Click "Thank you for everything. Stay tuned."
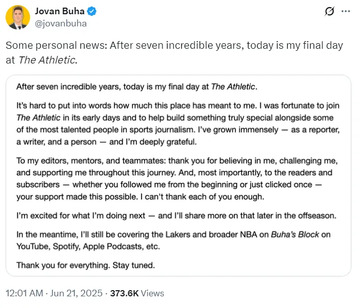This screenshot has height=308, width=360. coord(86,265)
